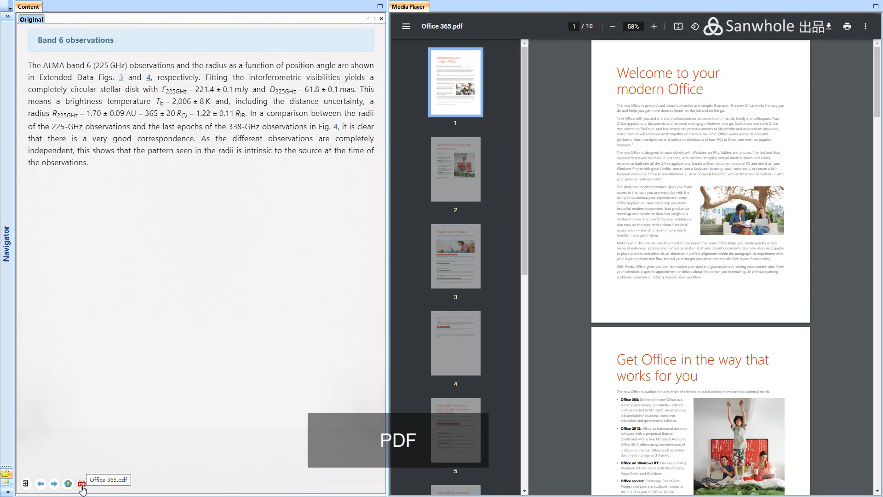Select page 3 thumbnail in sidebar
This screenshot has height=497, width=883.
coord(455,256)
